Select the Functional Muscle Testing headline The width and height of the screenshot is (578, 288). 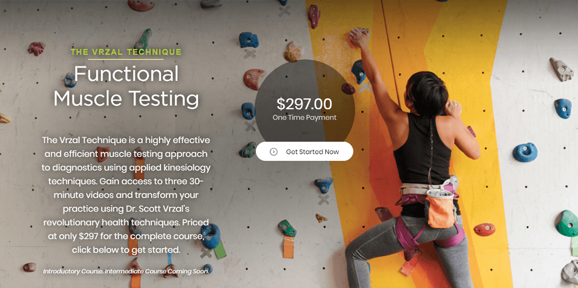pos(126,87)
